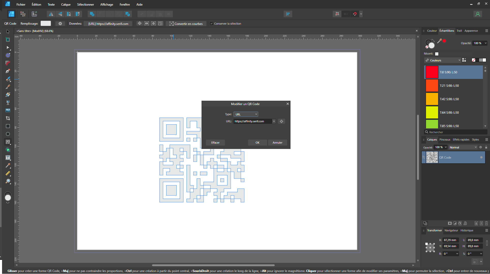The height and width of the screenshot is (274, 490).
Task: Select the Crop tool
Action: [x=8, y=118]
